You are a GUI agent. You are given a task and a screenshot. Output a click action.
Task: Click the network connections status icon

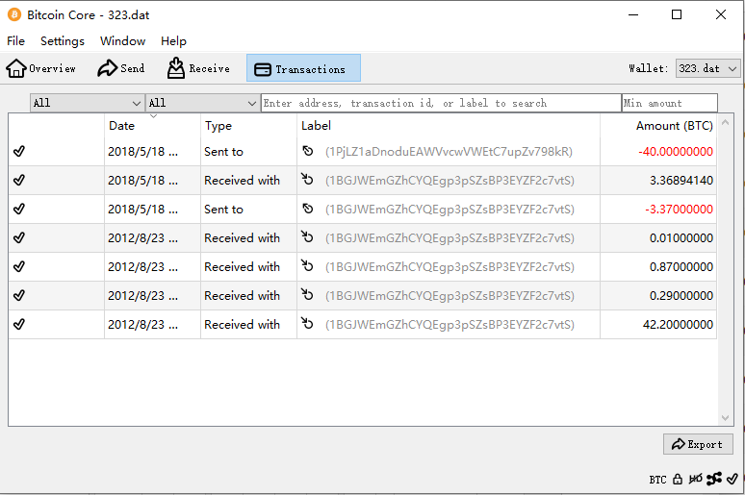(x=714, y=479)
